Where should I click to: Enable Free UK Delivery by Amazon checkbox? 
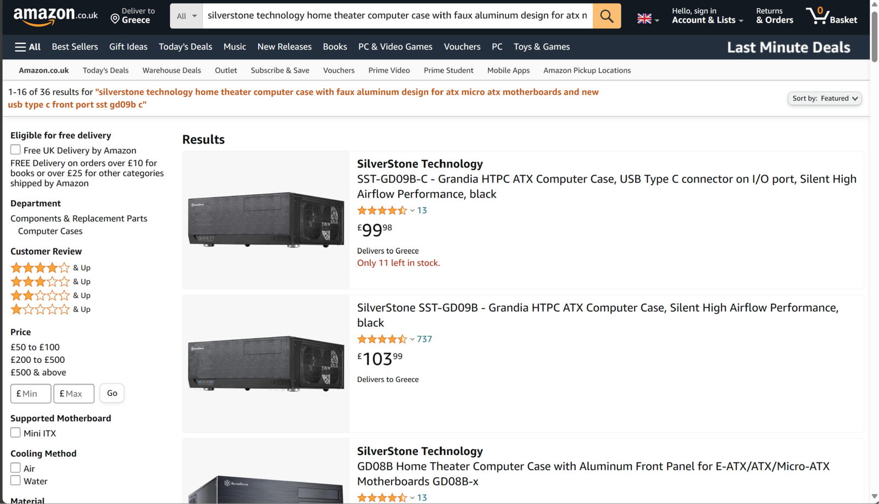click(15, 150)
